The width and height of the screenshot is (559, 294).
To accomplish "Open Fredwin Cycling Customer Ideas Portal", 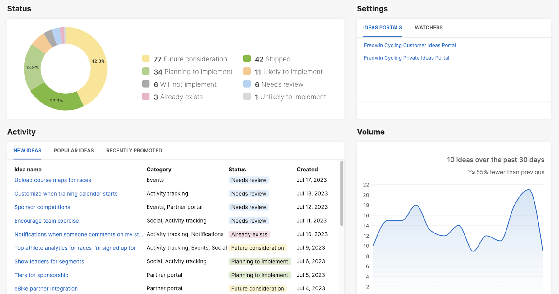I will coord(410,45).
